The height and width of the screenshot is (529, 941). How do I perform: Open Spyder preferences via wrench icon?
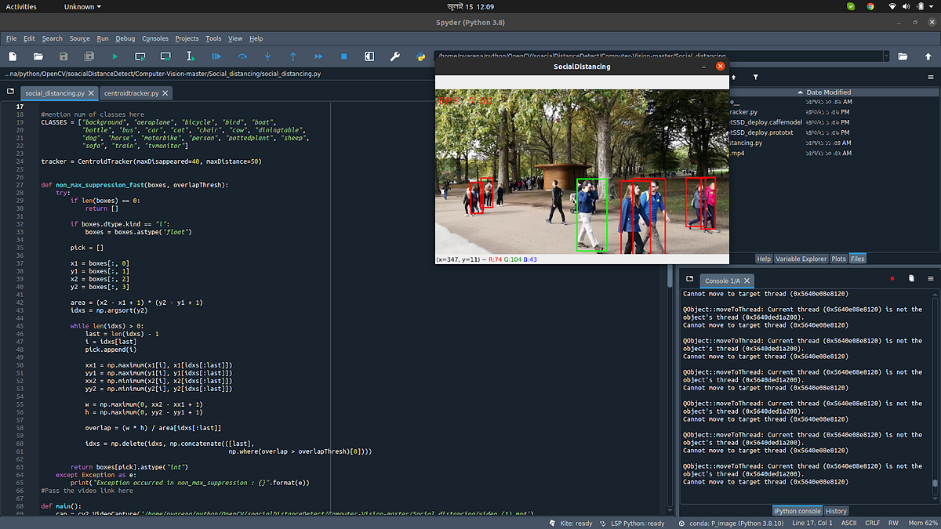pyautogui.click(x=394, y=56)
